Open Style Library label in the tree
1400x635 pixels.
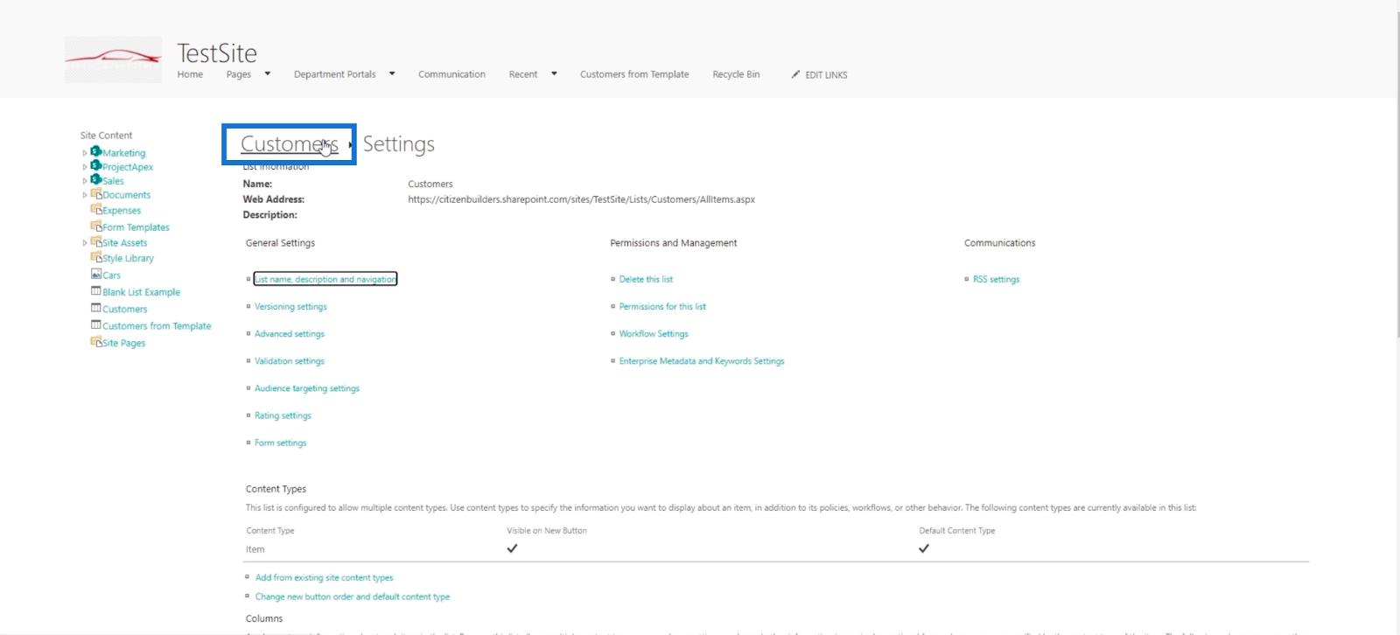point(128,259)
